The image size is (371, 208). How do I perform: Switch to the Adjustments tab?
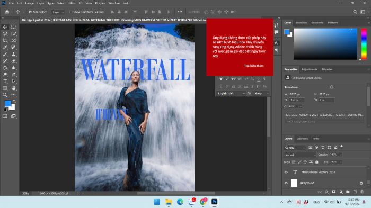310,69
